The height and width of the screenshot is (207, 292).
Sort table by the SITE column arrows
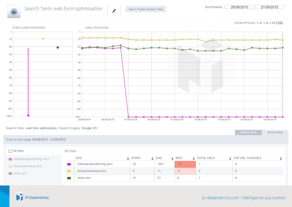coord(128,159)
